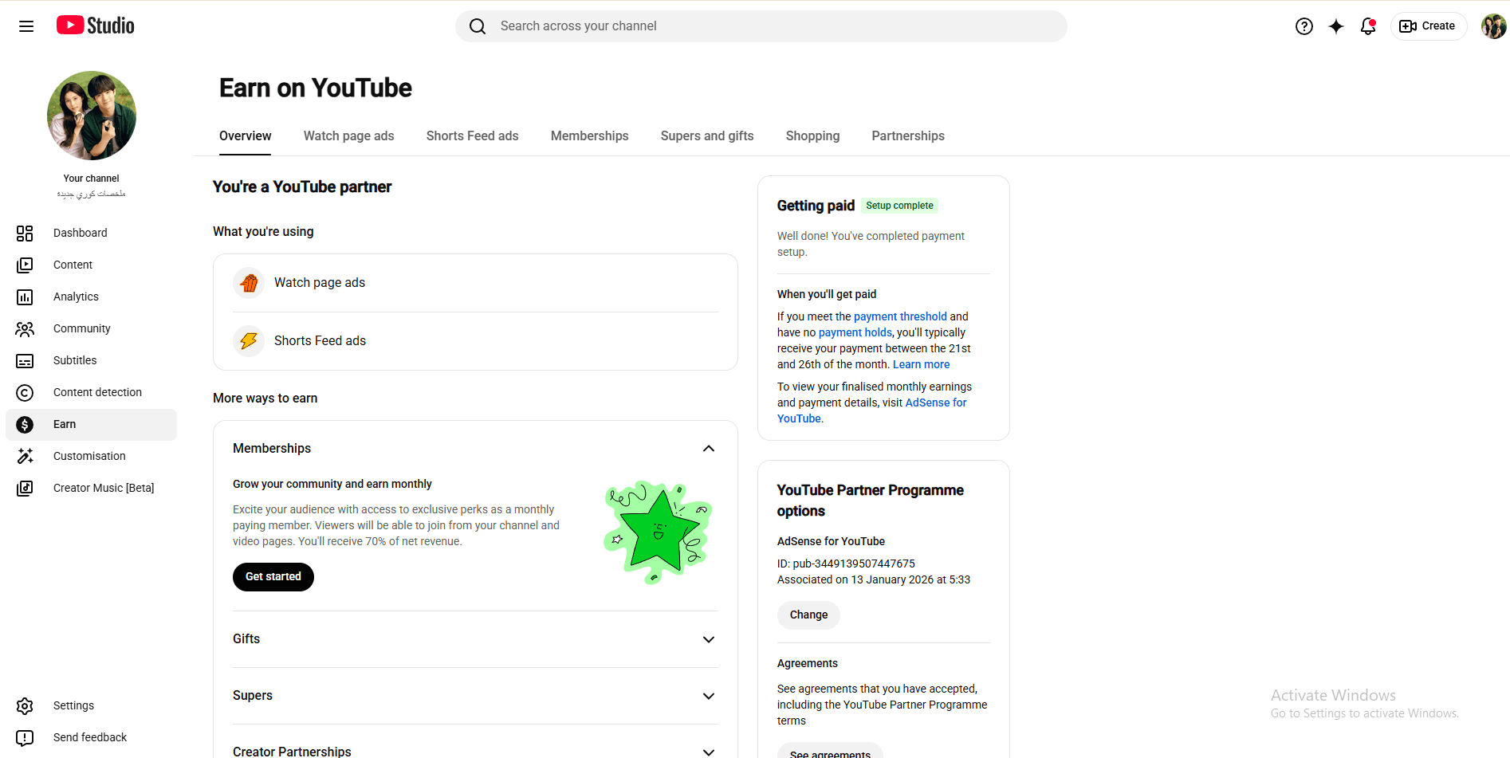Collapse the Memberships section
Image resolution: width=1510 pixels, height=758 pixels.
709,449
